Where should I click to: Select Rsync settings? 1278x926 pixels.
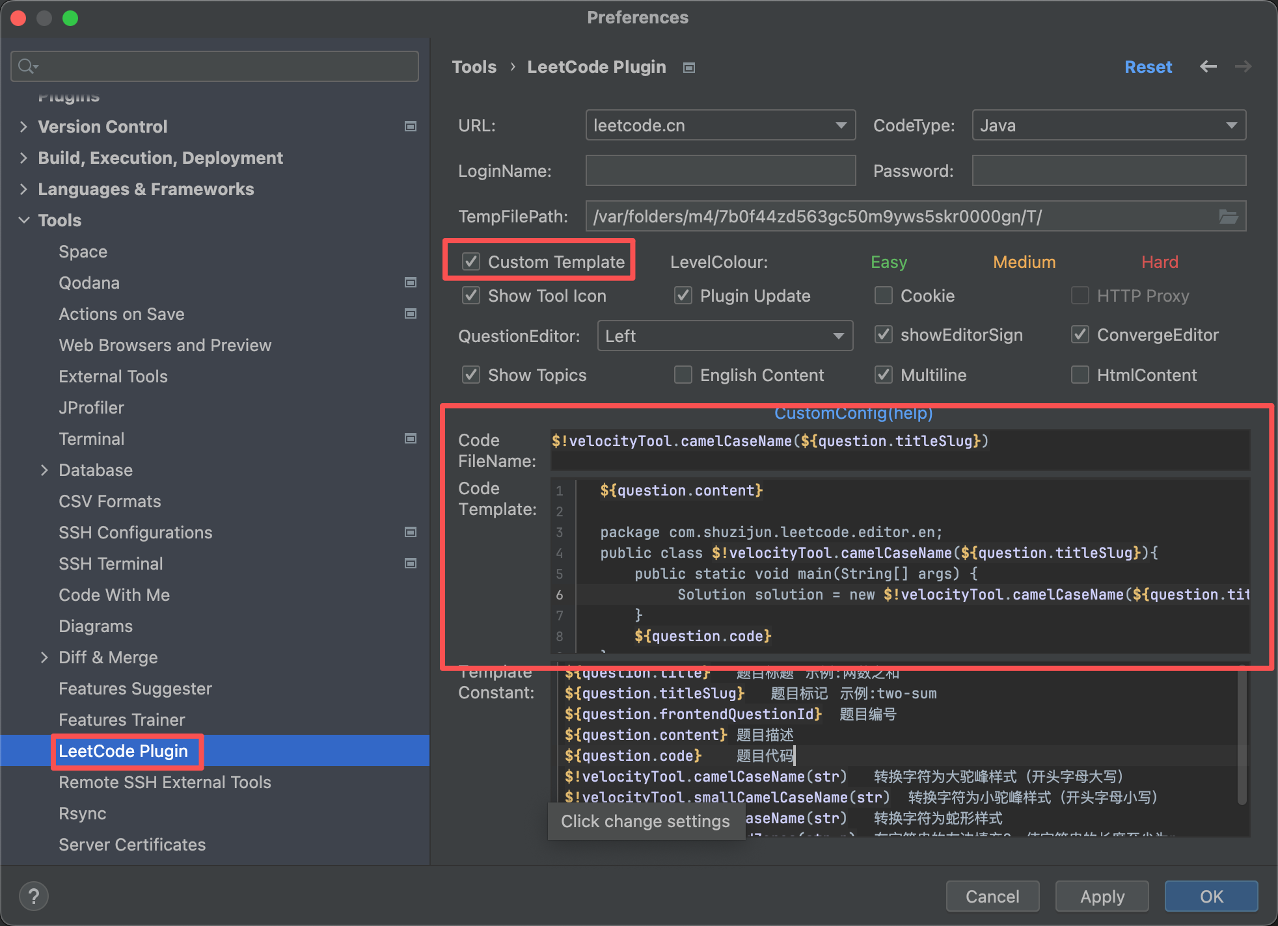click(82, 814)
